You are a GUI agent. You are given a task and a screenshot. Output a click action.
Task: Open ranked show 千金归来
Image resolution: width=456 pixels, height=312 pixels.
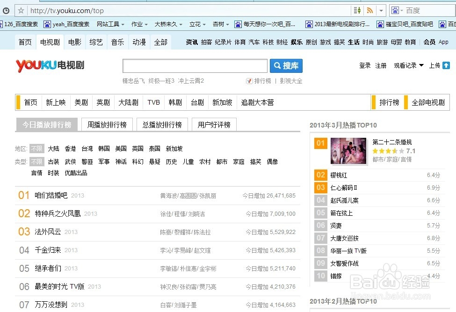click(48, 250)
